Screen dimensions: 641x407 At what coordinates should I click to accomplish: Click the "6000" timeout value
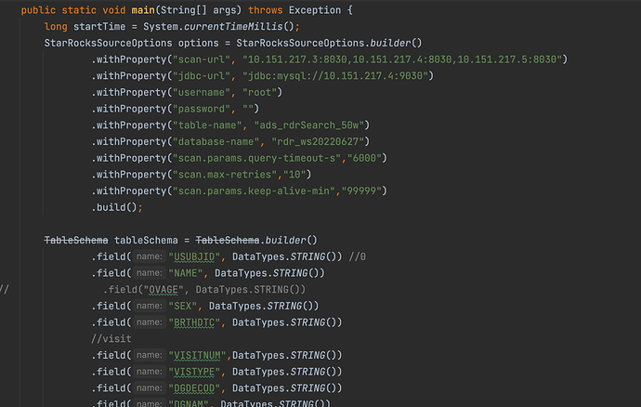(364, 158)
